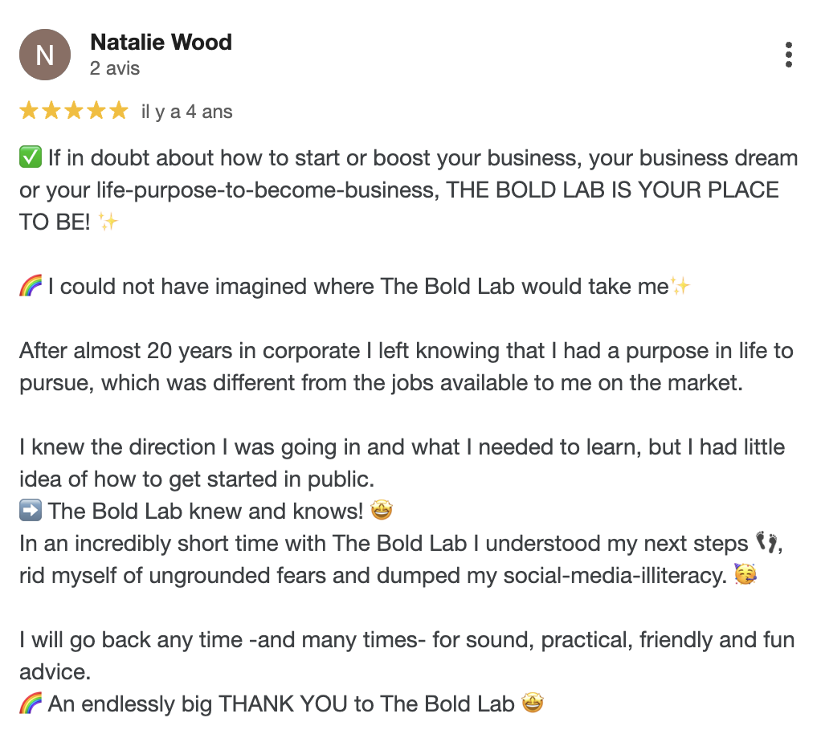Click the party face emoji after 'illiteracy'
The height and width of the screenshot is (734, 821).
745,574
